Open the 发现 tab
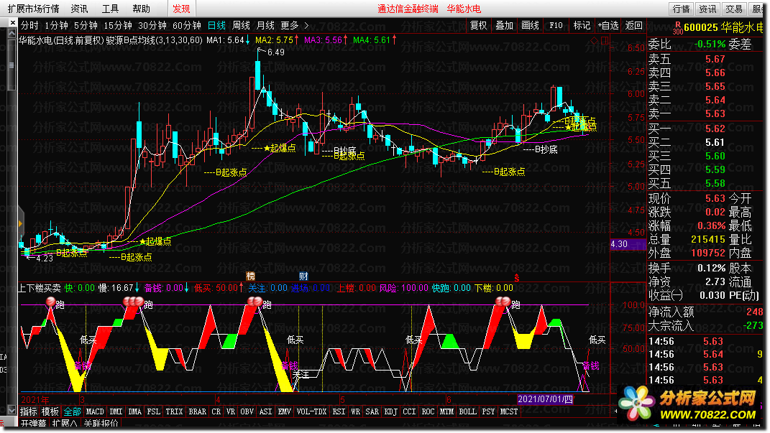Viewport: 770px width, 433px height. coord(181,9)
